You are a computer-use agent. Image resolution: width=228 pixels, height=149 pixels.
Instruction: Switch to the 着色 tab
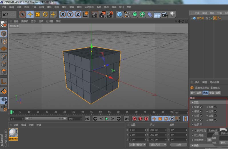212,93
